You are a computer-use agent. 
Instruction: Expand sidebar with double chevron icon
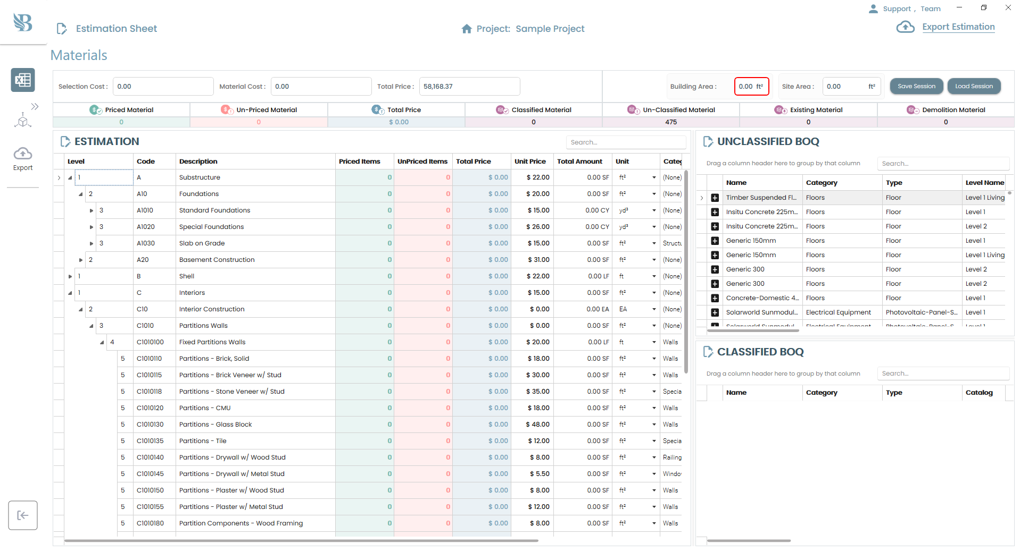pyautogui.click(x=35, y=106)
